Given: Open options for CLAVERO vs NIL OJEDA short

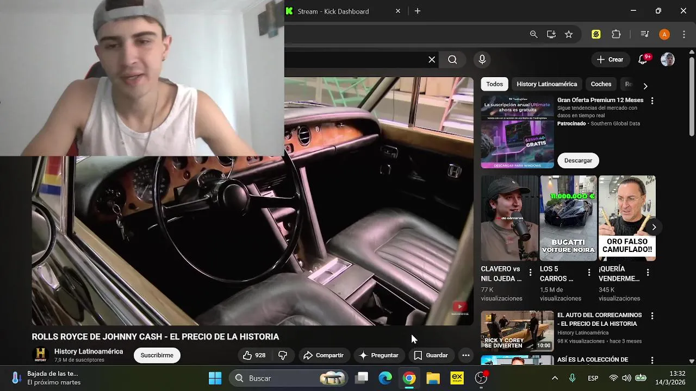Looking at the screenshot, I should (530, 273).
